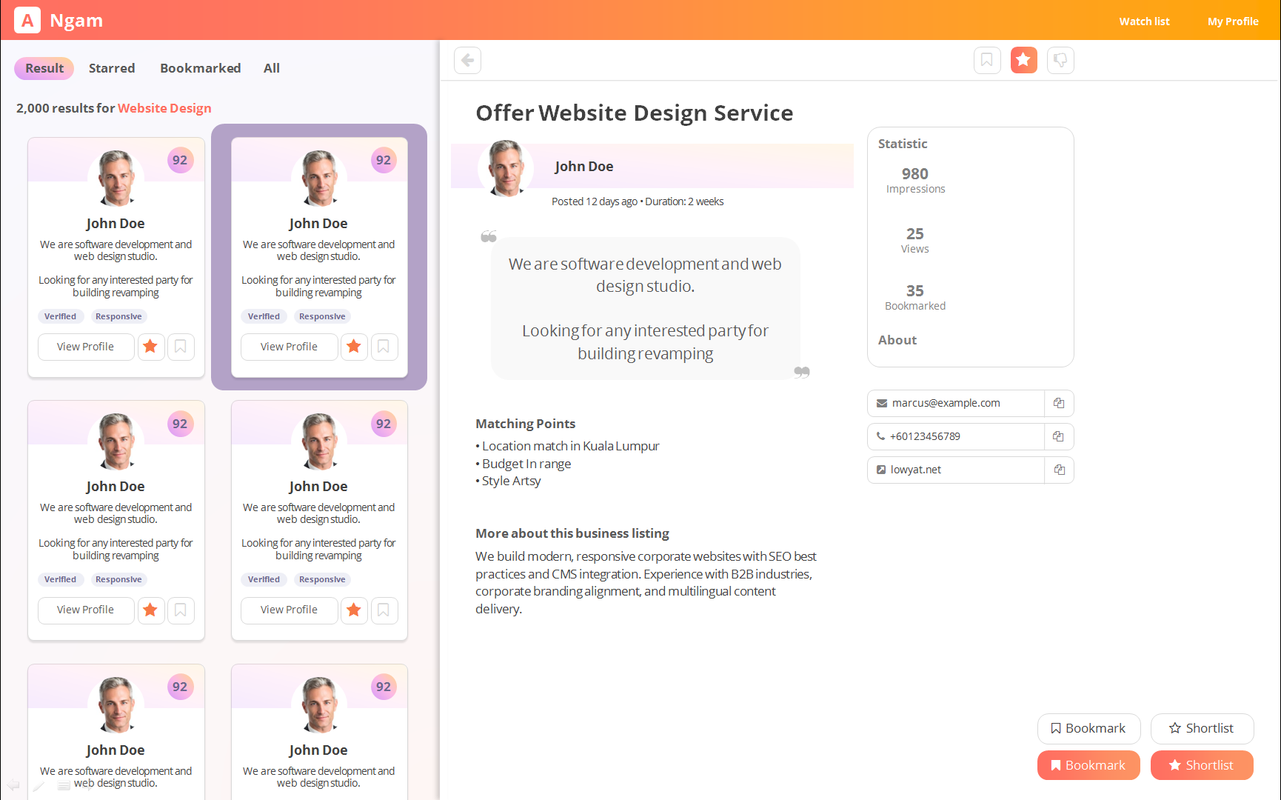Copy the phone number +60123456789
This screenshot has width=1281, height=800.
1059,436
